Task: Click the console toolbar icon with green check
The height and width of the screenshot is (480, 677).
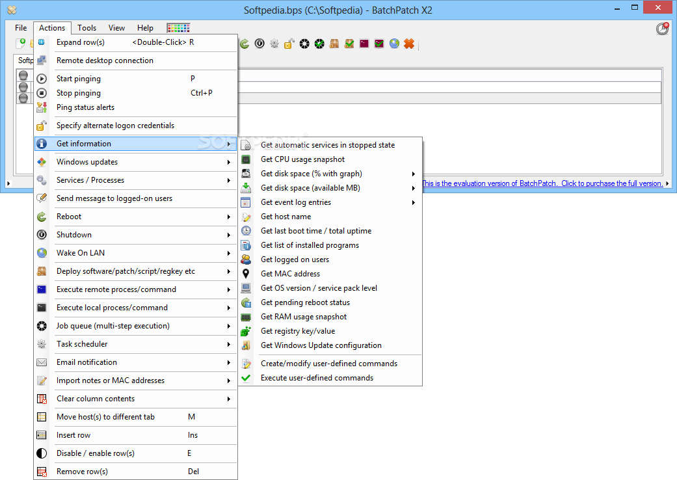Action: tap(379, 44)
